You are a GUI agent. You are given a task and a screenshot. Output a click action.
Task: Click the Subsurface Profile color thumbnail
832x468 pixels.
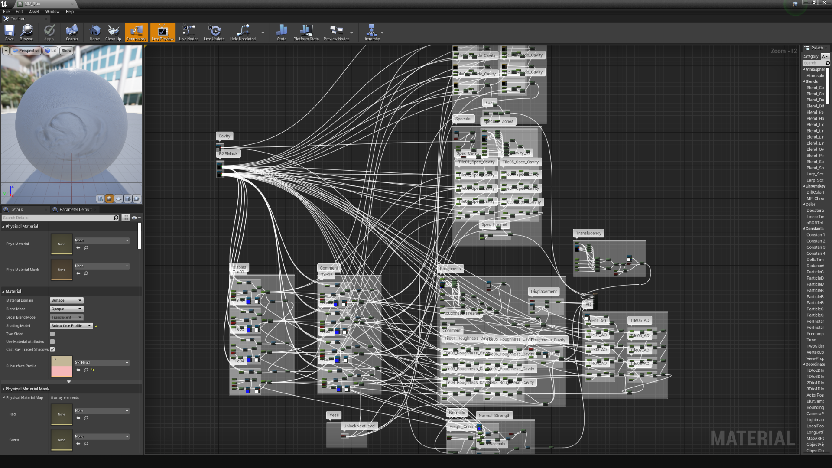pyautogui.click(x=62, y=366)
